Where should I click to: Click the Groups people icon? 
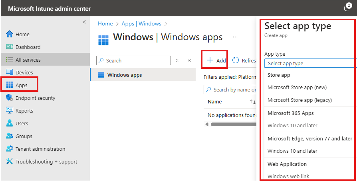click(x=10, y=136)
